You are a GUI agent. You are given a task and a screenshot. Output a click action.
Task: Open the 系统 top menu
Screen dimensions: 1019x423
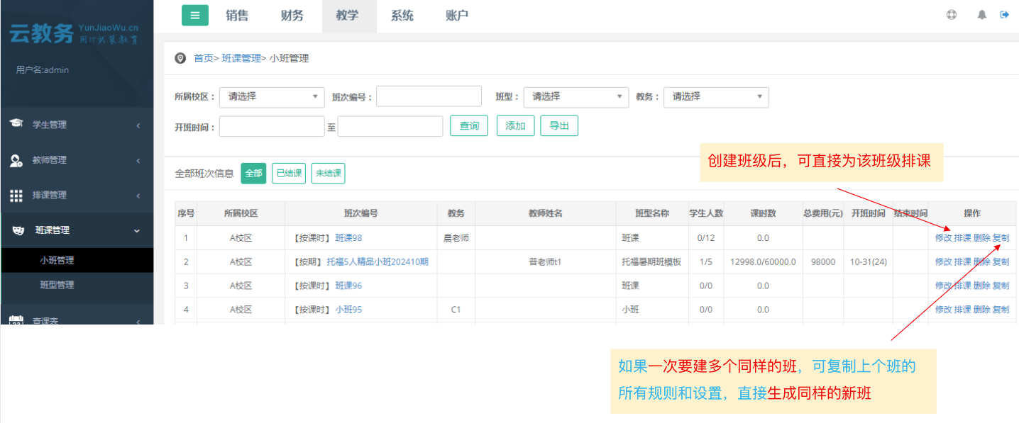tap(402, 16)
